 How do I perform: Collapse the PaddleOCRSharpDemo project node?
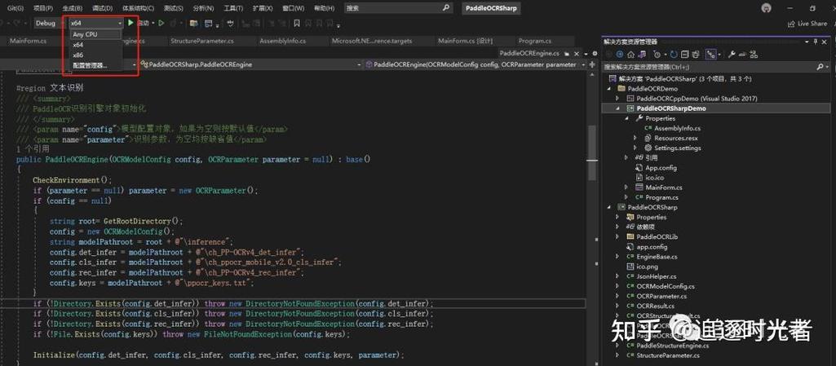coord(618,108)
